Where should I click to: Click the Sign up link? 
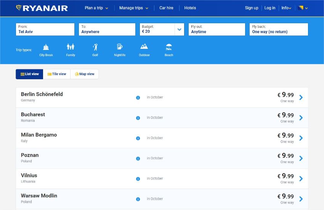252,8
